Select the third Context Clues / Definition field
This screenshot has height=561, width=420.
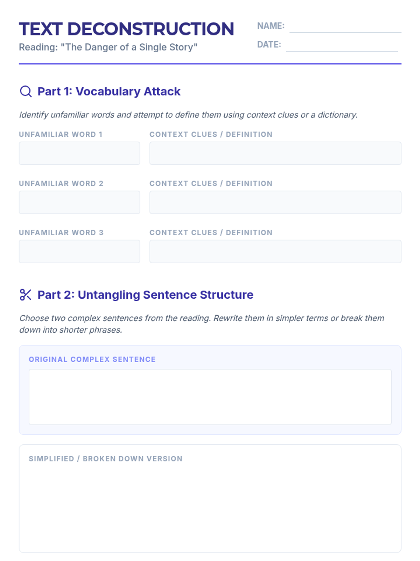(275, 251)
